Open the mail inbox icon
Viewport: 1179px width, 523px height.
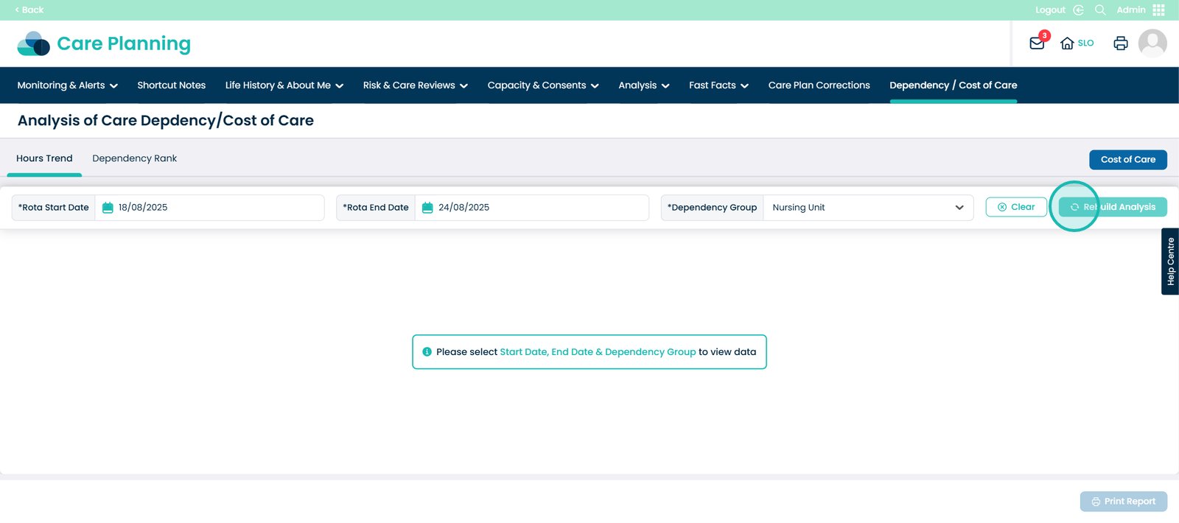point(1037,43)
